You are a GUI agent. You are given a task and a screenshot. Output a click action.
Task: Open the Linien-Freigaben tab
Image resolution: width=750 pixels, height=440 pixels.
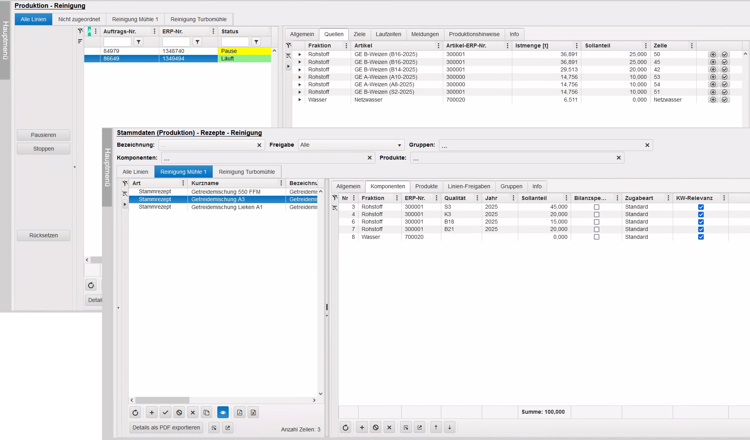click(469, 186)
